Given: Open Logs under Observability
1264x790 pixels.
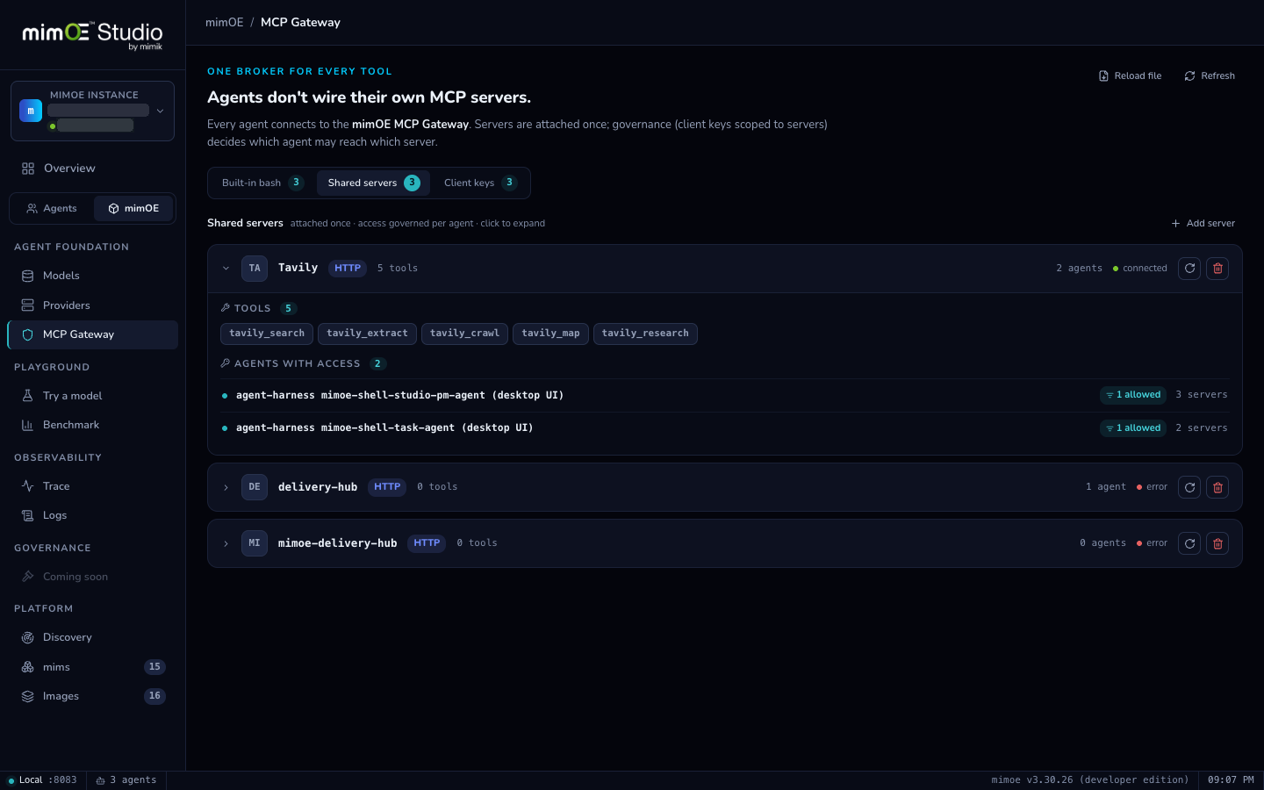Looking at the screenshot, I should tap(92, 515).
